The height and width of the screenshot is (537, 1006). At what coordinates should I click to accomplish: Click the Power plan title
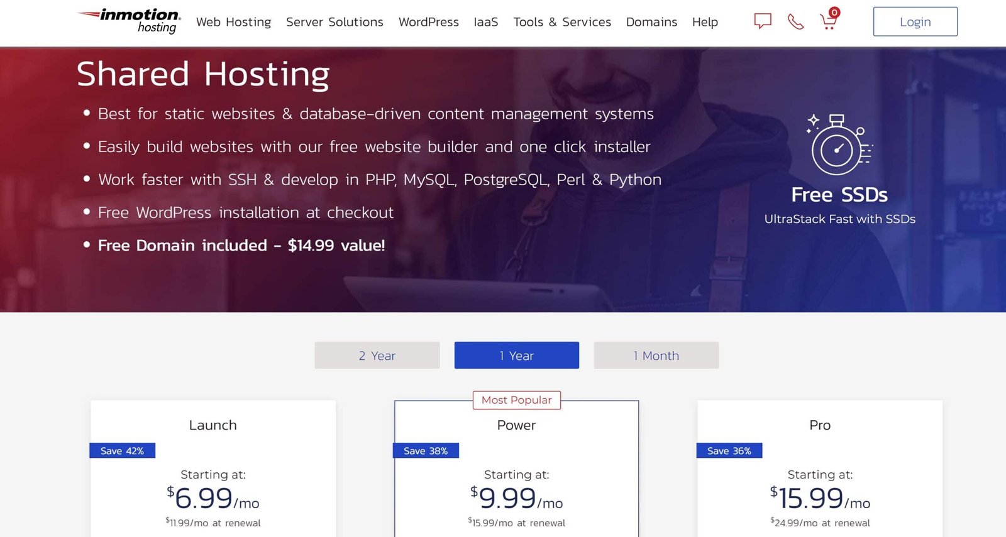[x=516, y=425]
